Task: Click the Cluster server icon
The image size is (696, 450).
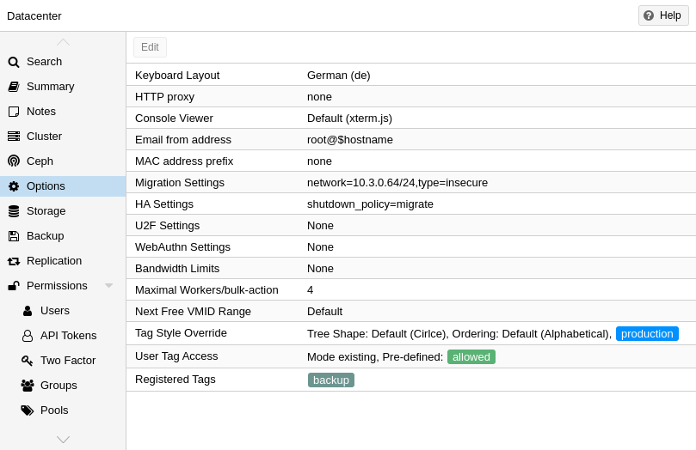Action: click(x=14, y=137)
